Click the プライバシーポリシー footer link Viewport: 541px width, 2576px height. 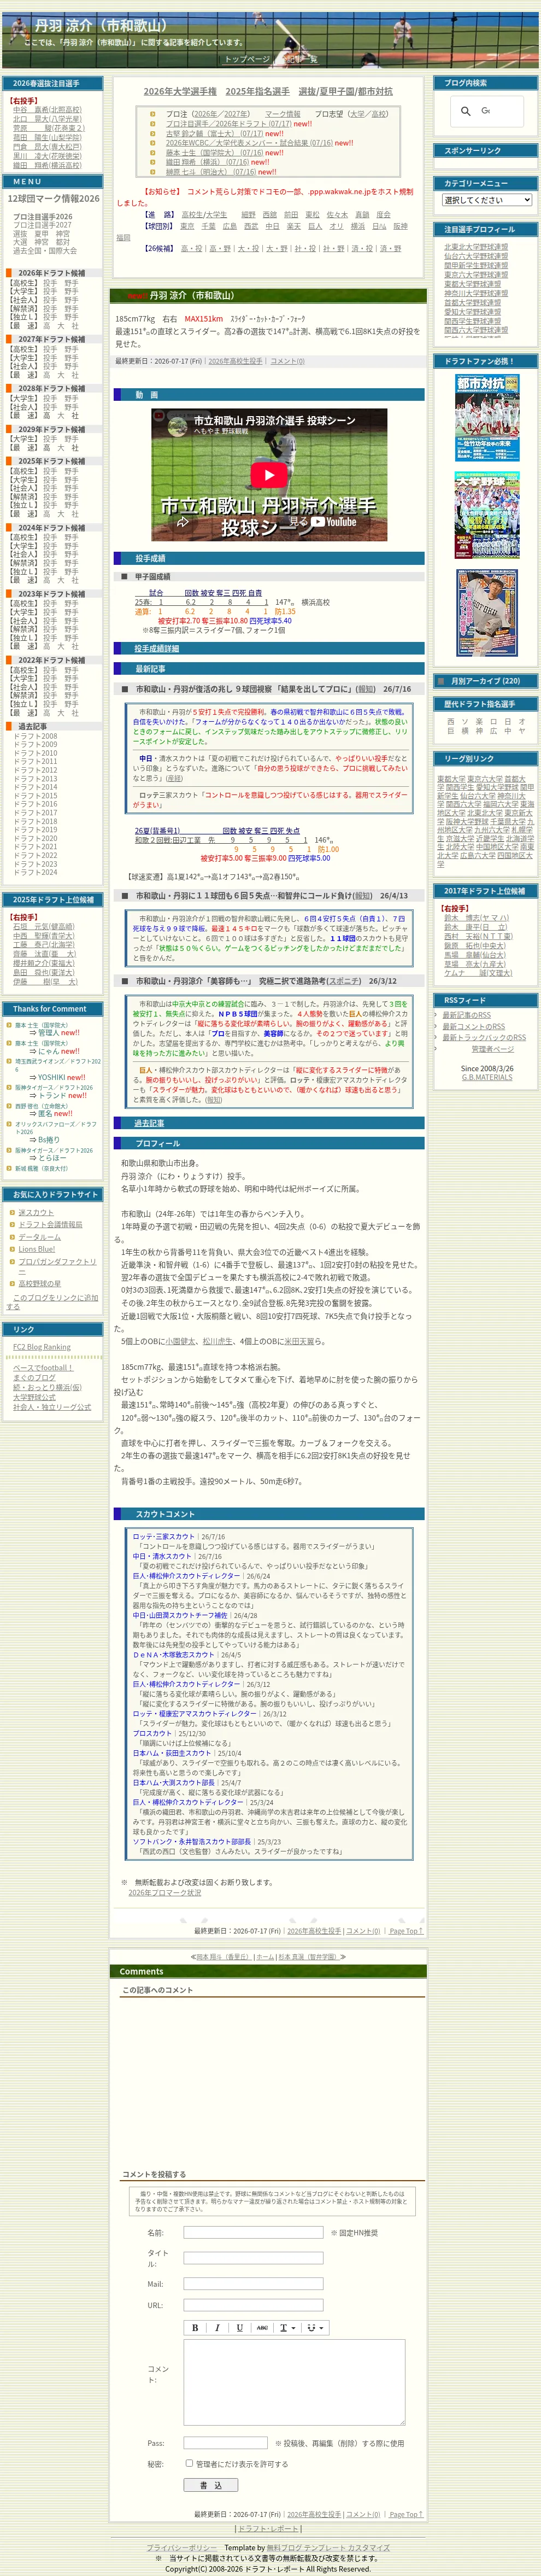(x=182, y=2548)
